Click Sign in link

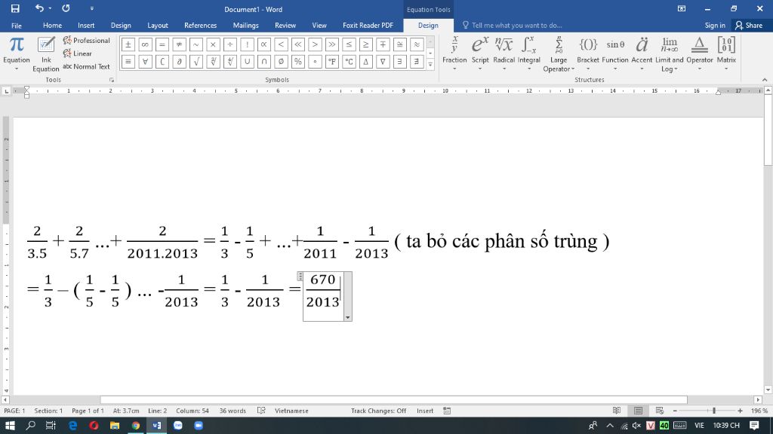715,26
